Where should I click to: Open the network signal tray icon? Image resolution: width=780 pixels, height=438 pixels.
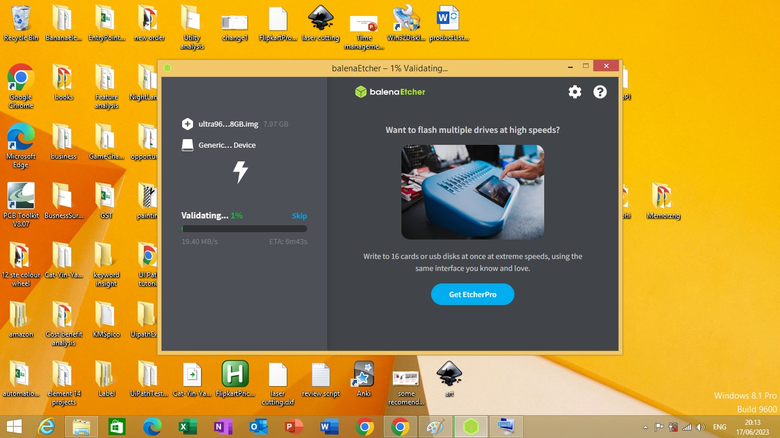tap(687, 427)
